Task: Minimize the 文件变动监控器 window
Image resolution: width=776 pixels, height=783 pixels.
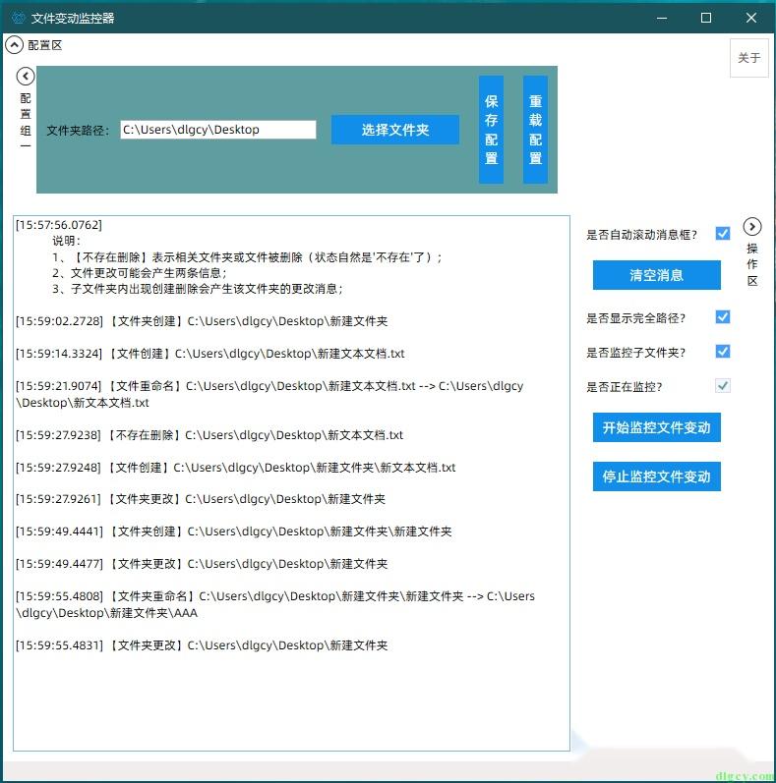Action: (662, 18)
